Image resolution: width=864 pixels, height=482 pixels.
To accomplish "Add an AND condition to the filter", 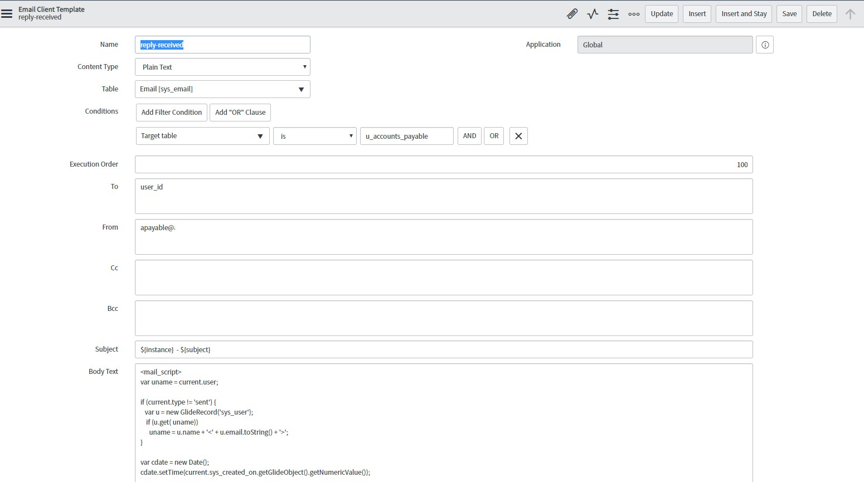I will pos(469,136).
